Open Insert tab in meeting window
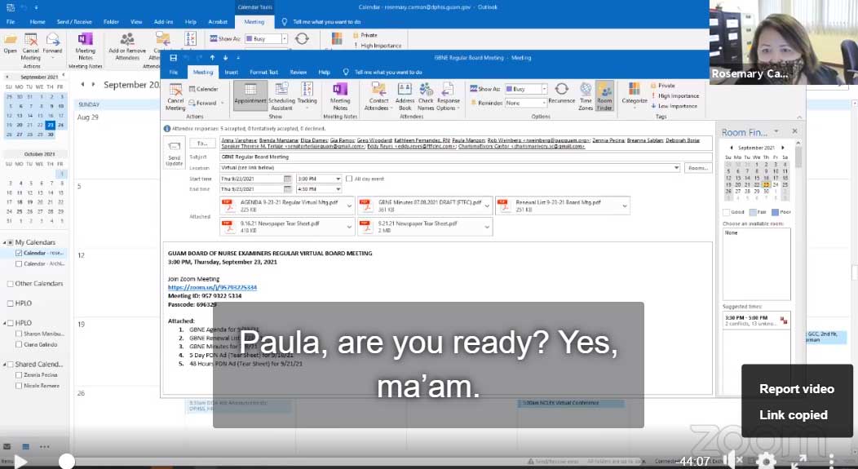Image resolution: width=858 pixels, height=469 pixels. click(x=231, y=72)
